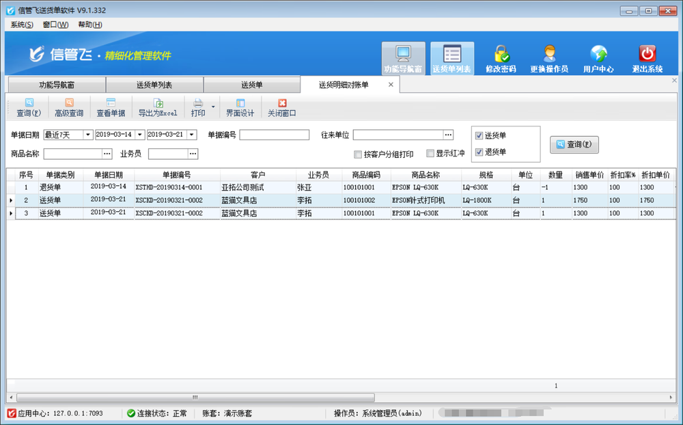The image size is (683, 425).
Task: Expand the 最近7天 date range dropdown
Action: coord(87,135)
